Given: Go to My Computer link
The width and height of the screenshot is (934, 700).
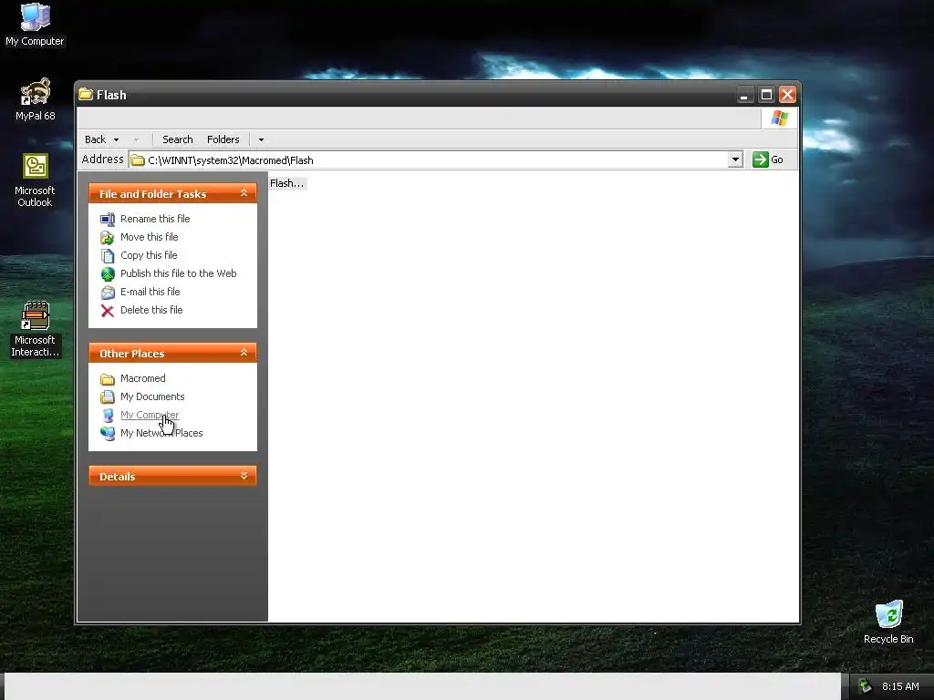Looking at the screenshot, I should pos(150,415).
